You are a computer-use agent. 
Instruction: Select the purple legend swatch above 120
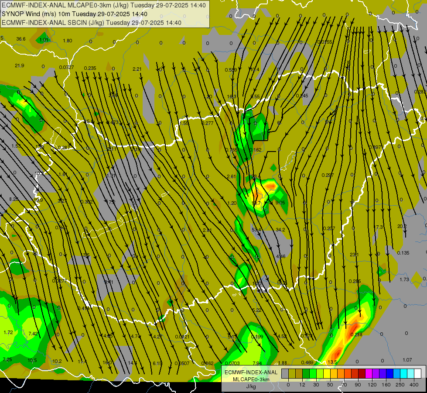point(376,374)
